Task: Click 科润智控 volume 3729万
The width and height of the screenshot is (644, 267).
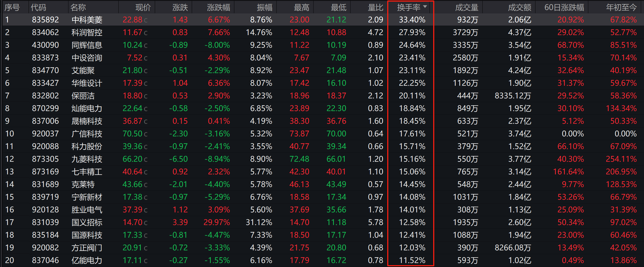Action: pyautogui.click(x=465, y=32)
